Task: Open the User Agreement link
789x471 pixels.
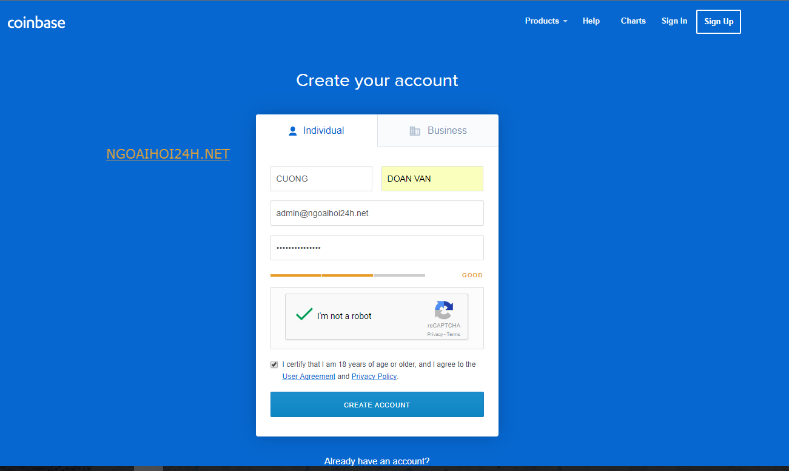Action: point(309,377)
